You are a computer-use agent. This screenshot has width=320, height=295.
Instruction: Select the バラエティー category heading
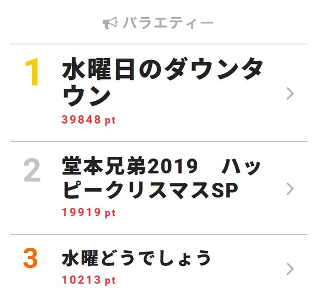[x=168, y=23]
